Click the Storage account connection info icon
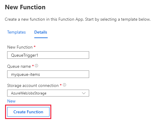Viewport: 155px width, 125px height. 64,85
